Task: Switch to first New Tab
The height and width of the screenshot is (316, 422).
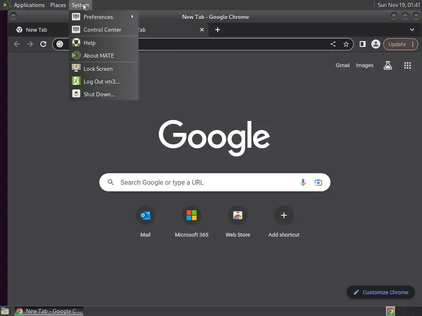Action: pyautogui.click(x=38, y=30)
